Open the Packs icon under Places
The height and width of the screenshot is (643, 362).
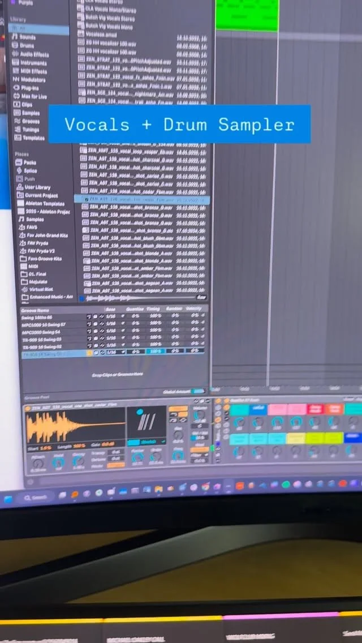[19, 162]
